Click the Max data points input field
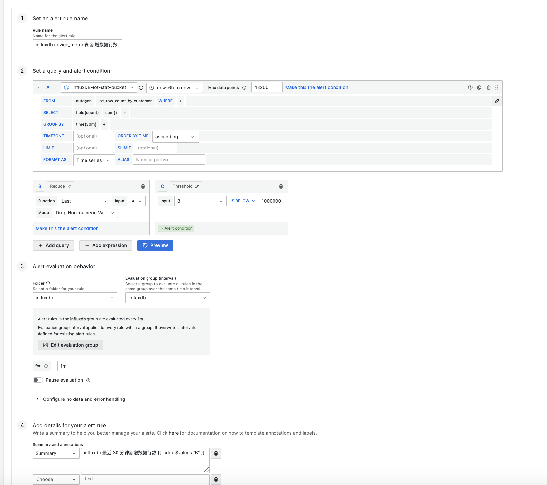Screen dimensions: 547x485 click(x=267, y=87)
